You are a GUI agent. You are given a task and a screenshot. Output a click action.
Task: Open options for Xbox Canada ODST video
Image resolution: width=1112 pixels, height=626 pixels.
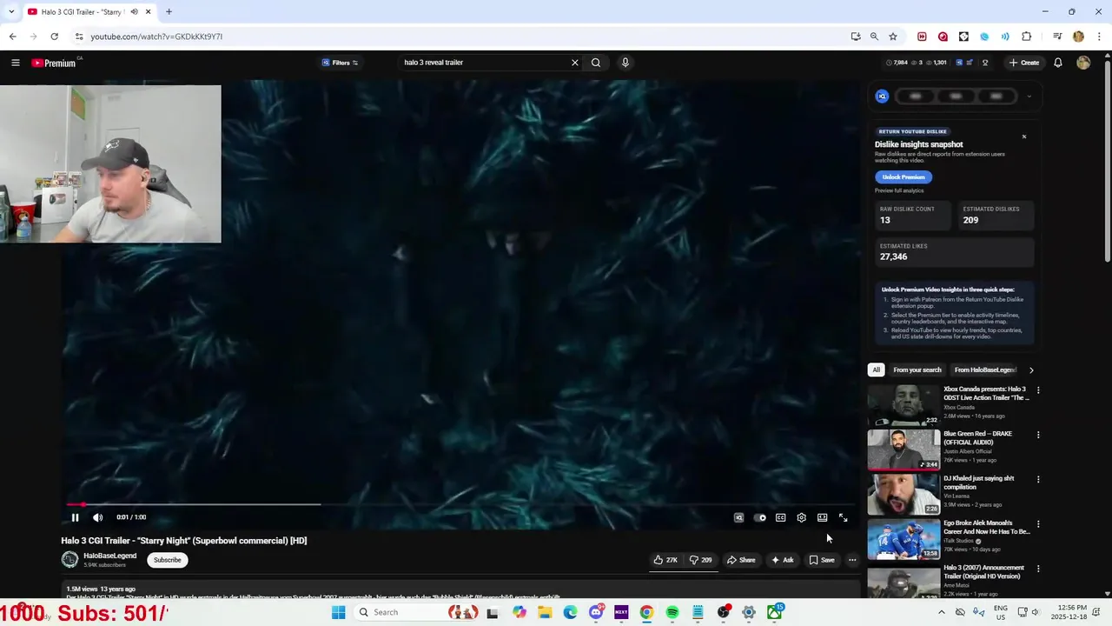pos(1037,390)
